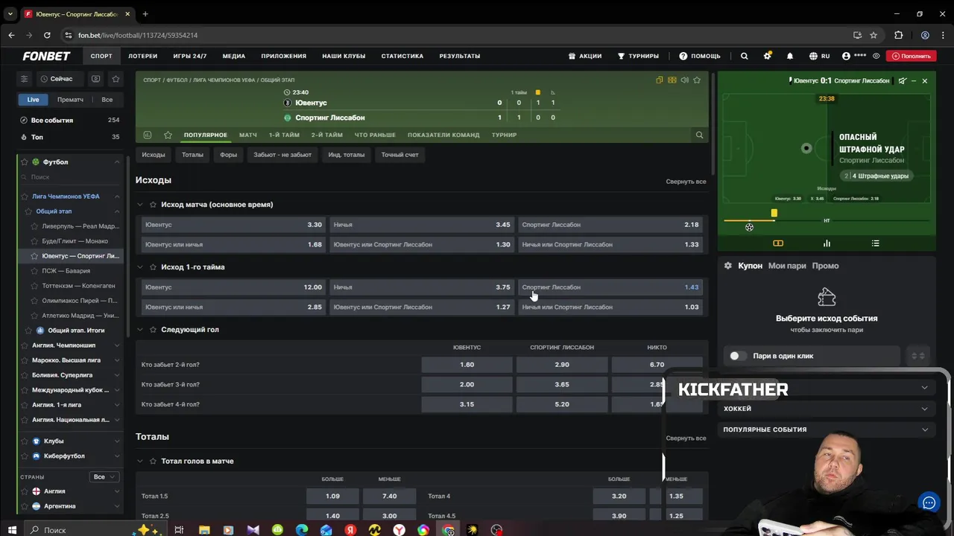The height and width of the screenshot is (536, 954).
Task: Switch to the ПОКАЗАТЕЛИ КОМАНД tab
Action: click(443, 135)
